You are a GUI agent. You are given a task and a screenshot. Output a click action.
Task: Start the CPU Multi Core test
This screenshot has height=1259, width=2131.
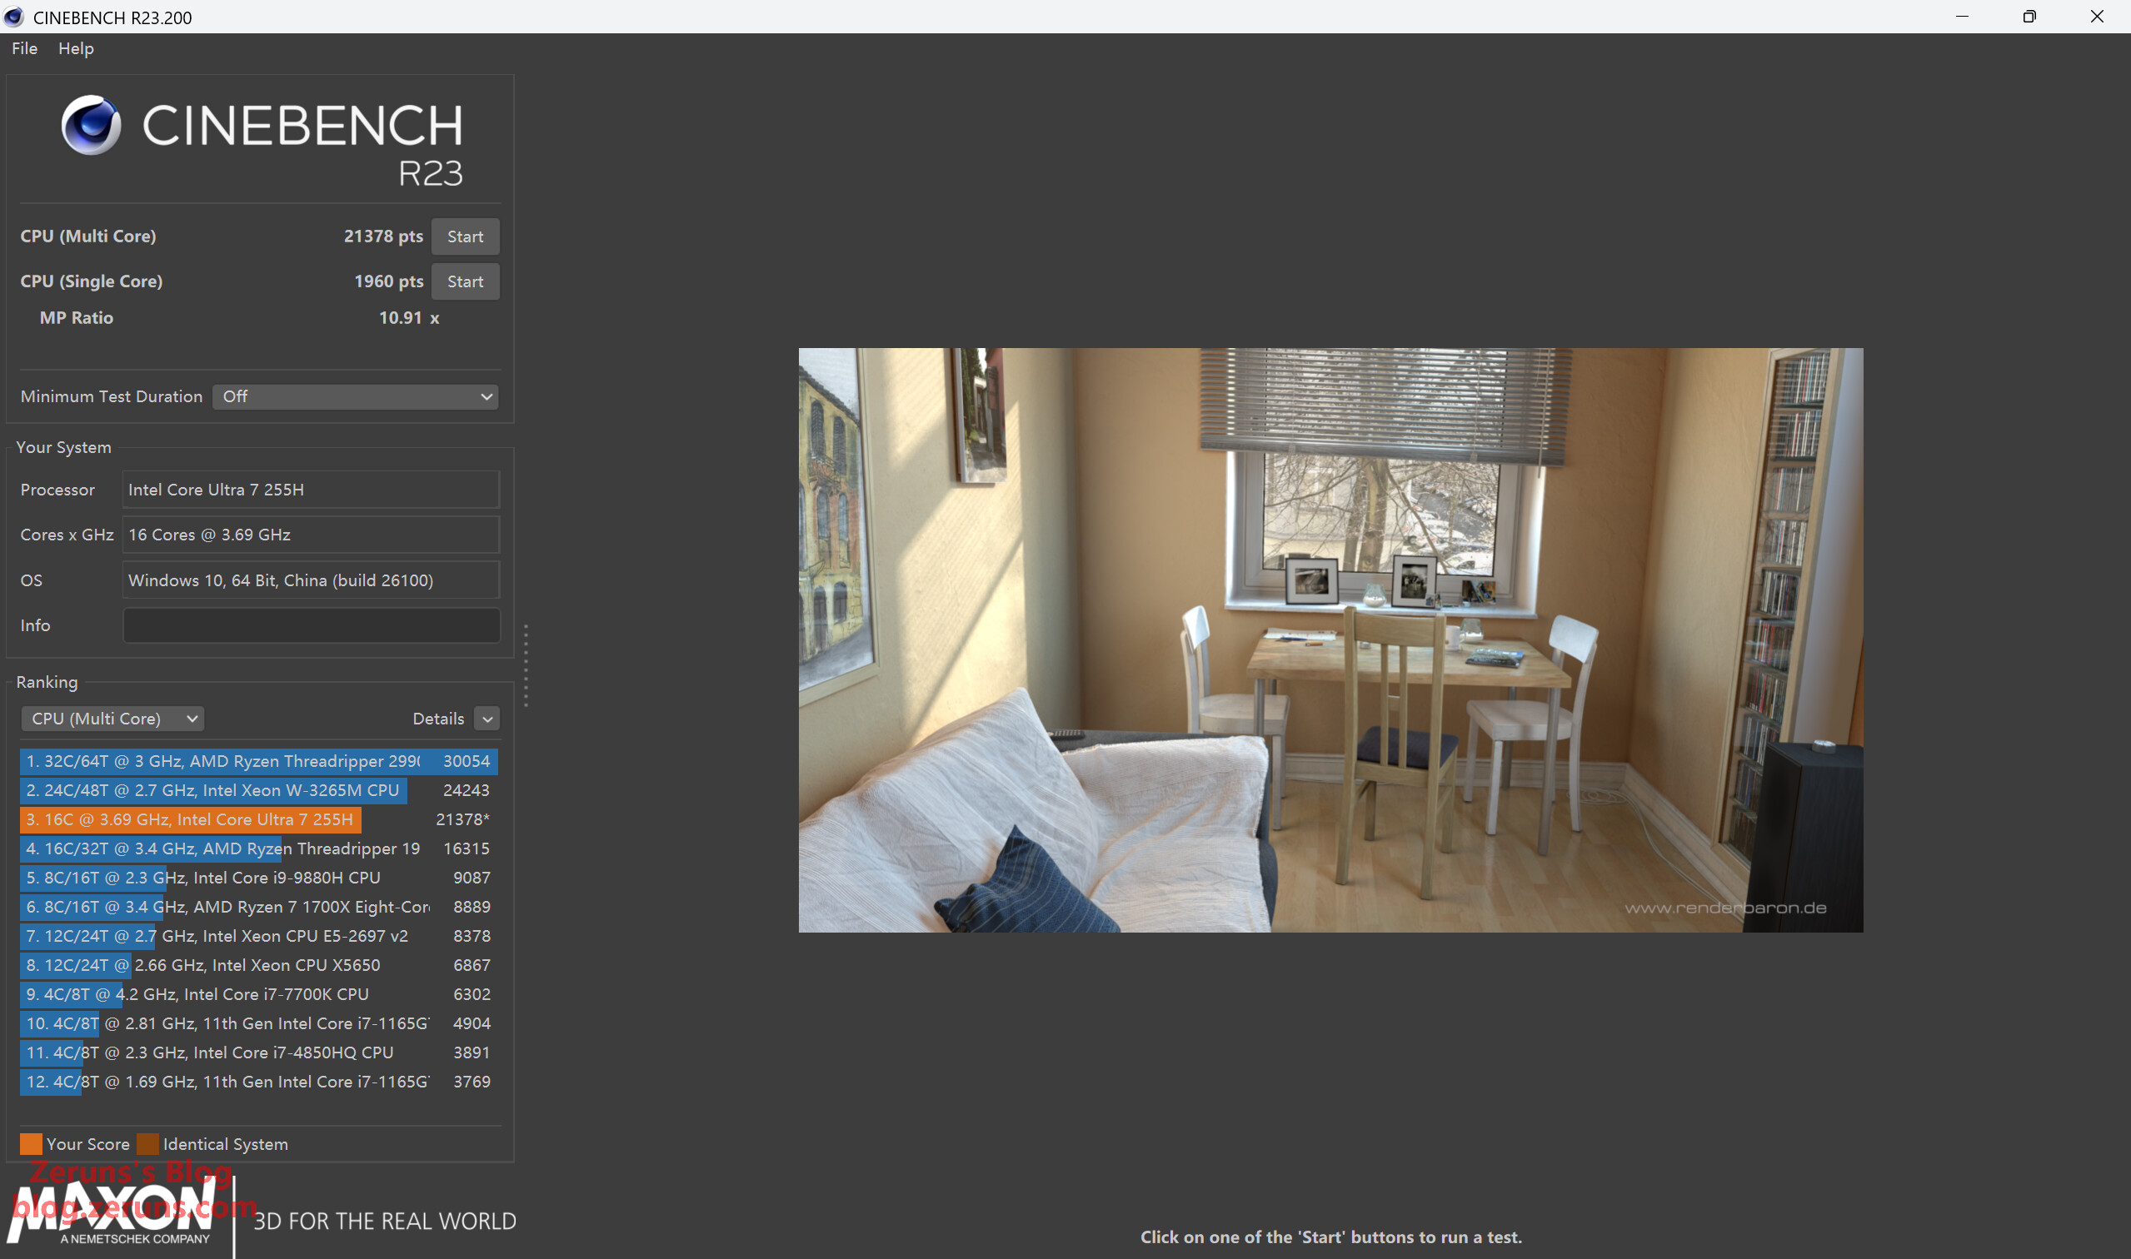coord(465,236)
